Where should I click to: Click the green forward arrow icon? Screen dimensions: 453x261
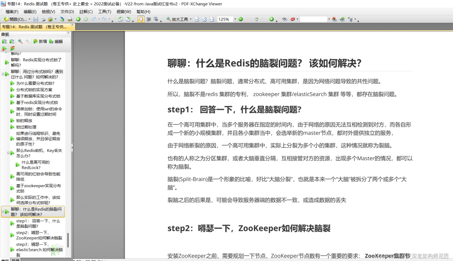click(86, 19)
